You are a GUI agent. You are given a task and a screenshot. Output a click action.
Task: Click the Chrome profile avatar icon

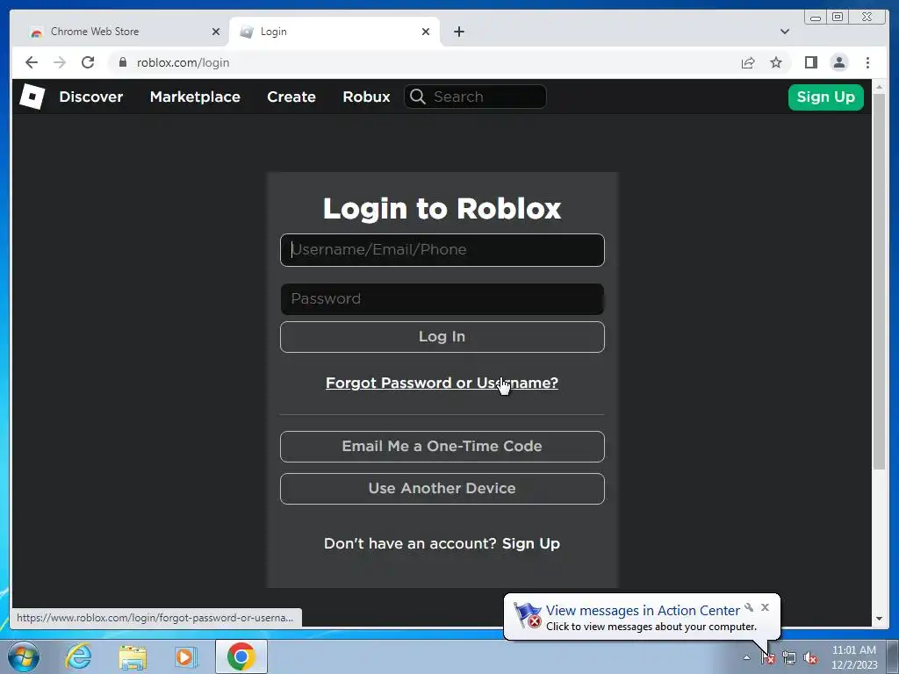839,62
